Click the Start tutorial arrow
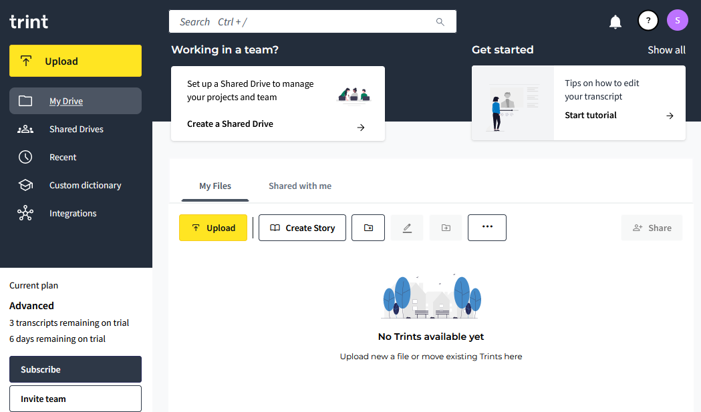Screen dimensions: 701x412 (x=670, y=116)
